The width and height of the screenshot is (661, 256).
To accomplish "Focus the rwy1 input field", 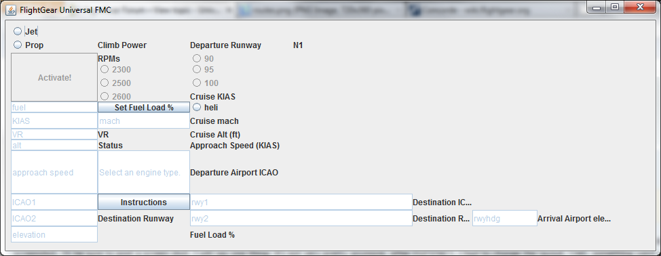I will (301, 202).
